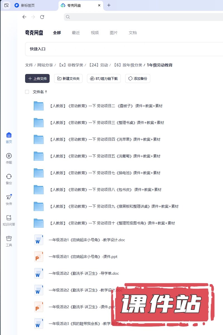Go to 首页 home in sidebar
The width and height of the screenshot is (223, 335).
9,135
